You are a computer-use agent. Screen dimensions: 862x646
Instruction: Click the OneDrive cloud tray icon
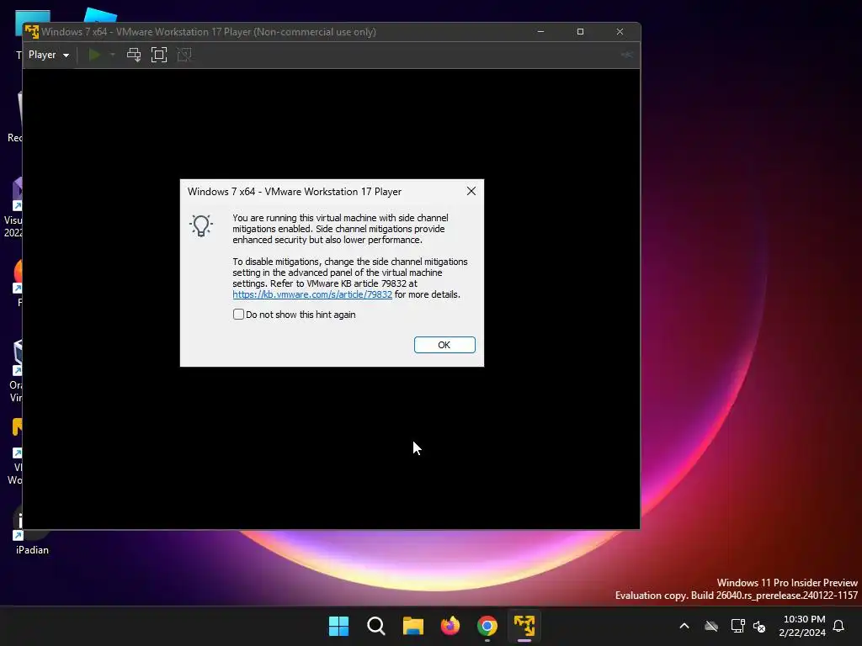click(x=711, y=626)
